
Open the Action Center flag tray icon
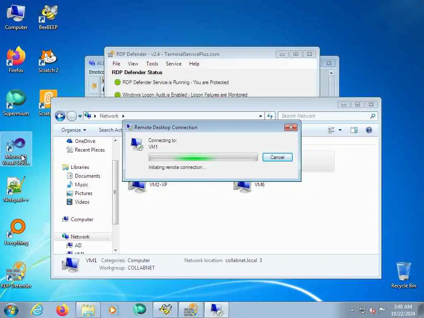(382, 310)
